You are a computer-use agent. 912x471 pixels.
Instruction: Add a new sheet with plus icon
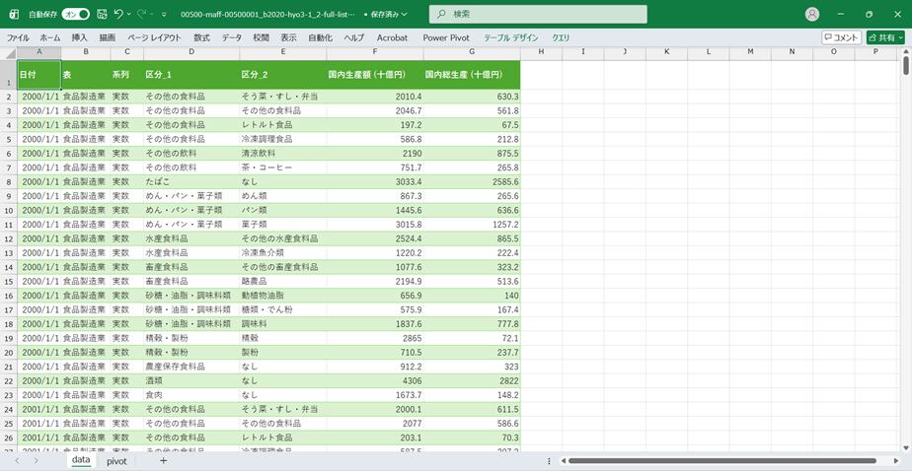pyautogui.click(x=163, y=460)
